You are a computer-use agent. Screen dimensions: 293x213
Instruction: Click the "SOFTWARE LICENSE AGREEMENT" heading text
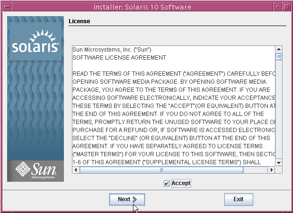[119, 58]
